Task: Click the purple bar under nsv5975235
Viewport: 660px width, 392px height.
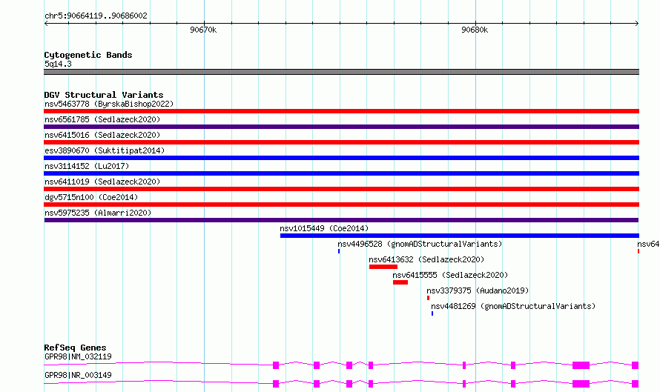Action: (341, 220)
